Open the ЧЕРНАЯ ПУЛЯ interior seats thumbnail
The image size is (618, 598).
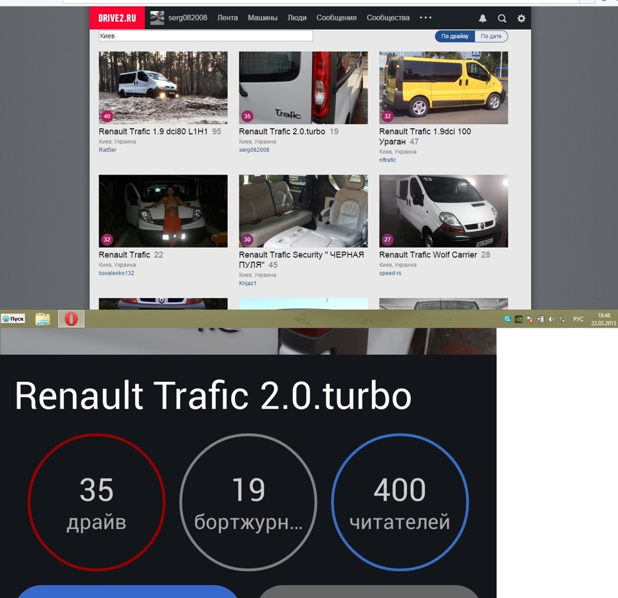[303, 211]
